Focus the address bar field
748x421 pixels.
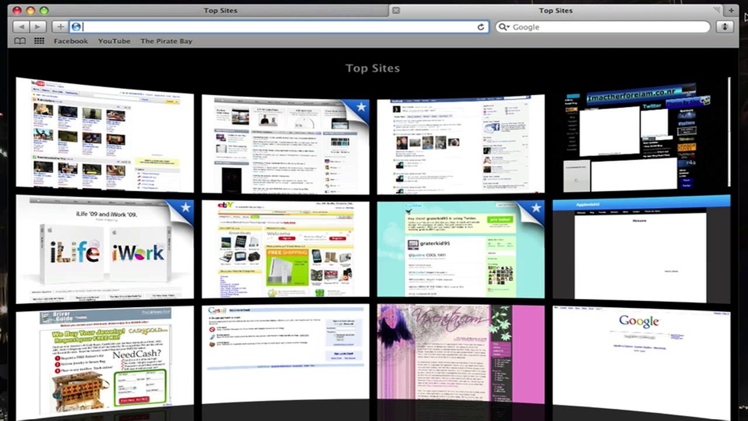pyautogui.click(x=279, y=27)
